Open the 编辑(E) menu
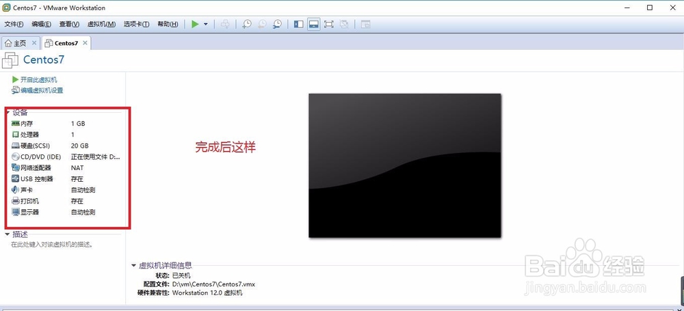Screen dimensions: 684x311 (41, 25)
